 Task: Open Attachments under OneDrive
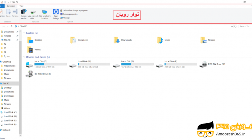[x=10, y=66]
